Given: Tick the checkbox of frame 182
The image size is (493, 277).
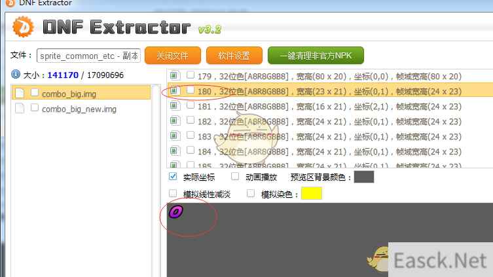Looking at the screenshot, I should click(191, 120).
